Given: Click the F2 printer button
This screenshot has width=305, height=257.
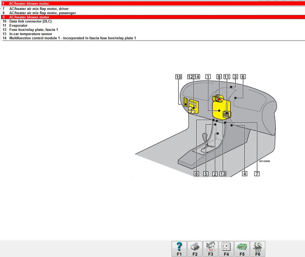Looking at the screenshot, I should coord(195,249).
